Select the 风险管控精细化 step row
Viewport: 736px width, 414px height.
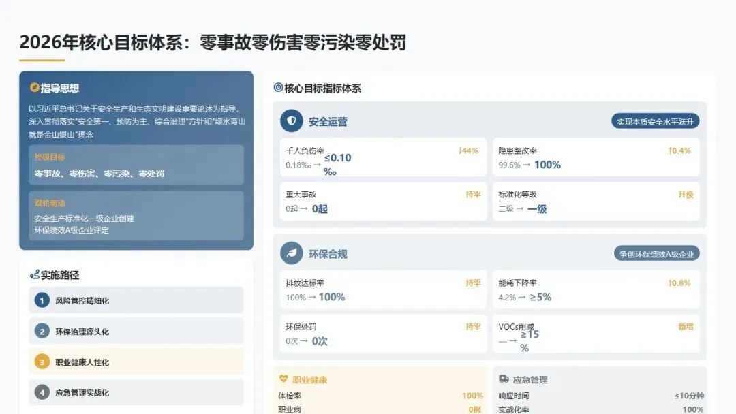click(x=136, y=300)
